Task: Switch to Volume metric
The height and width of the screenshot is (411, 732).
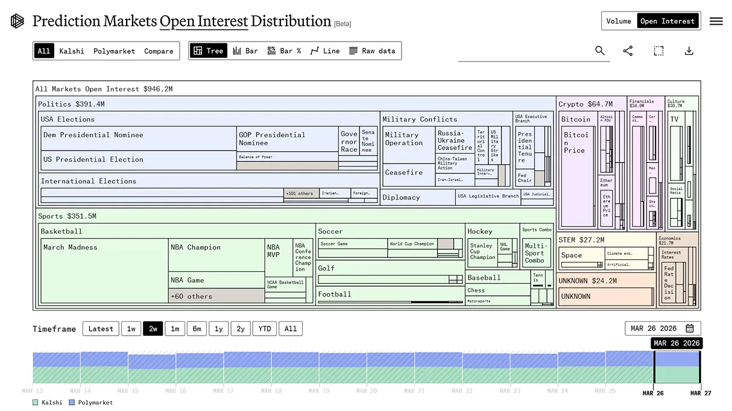Action: click(619, 21)
